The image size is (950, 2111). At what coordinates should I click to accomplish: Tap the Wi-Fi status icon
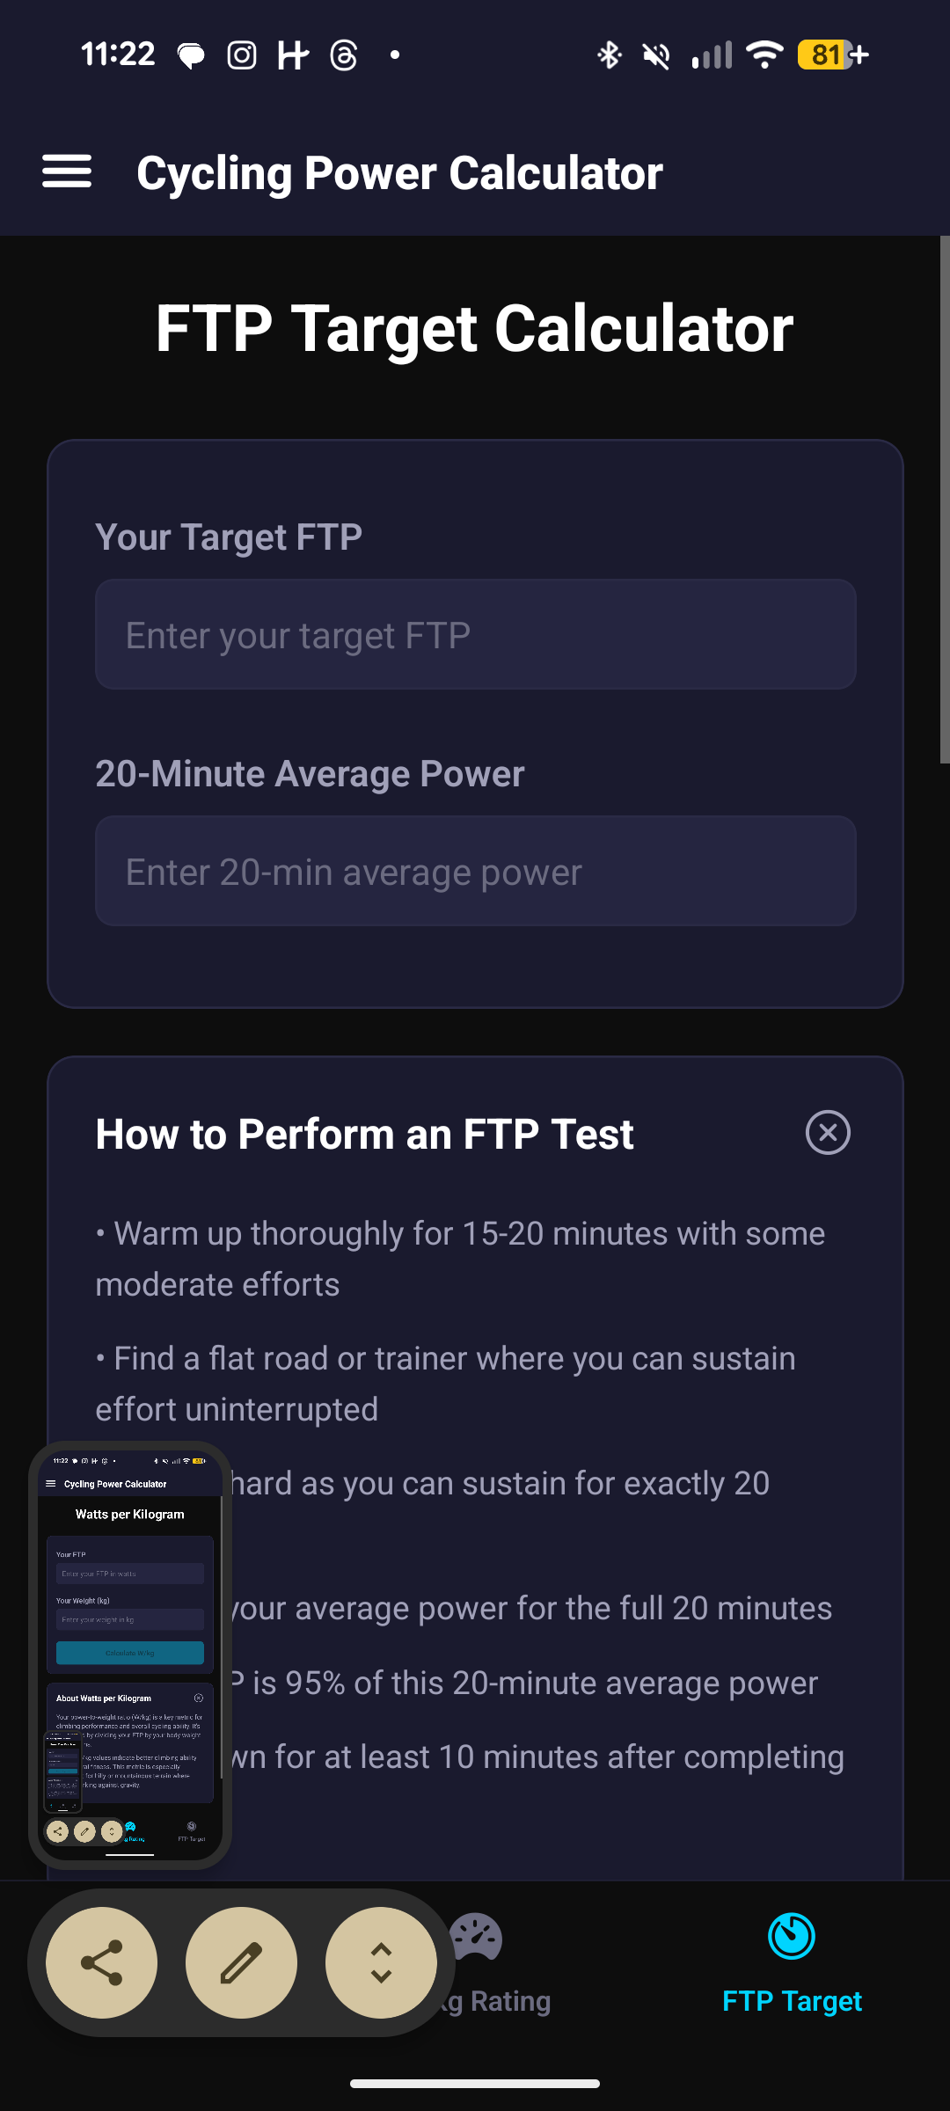[764, 55]
